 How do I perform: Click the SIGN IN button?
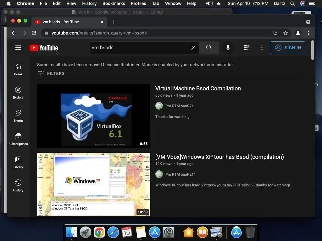pyautogui.click(x=288, y=48)
